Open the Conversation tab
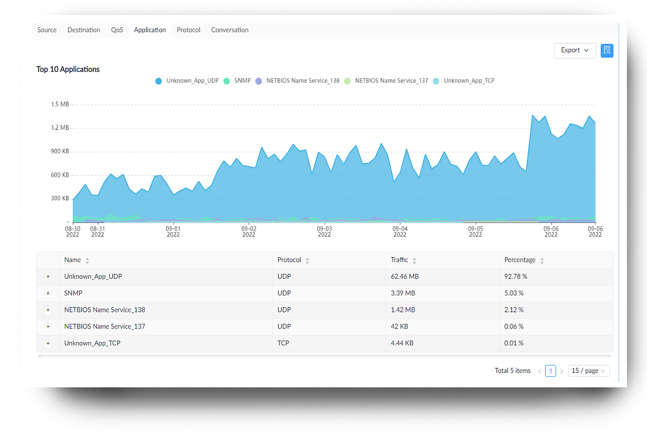Image resolution: width=647 pixels, height=434 pixels. 230,30
